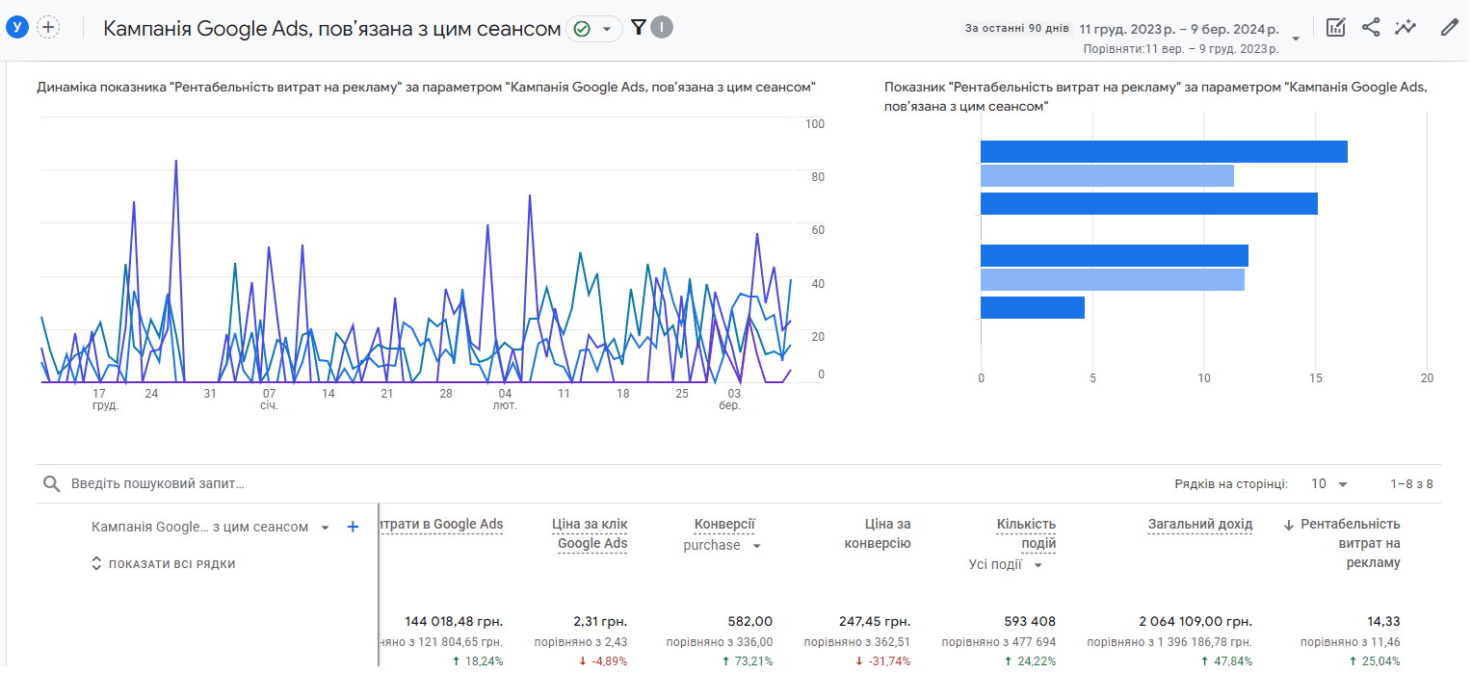Click the descending sort arrow beside "Рентабельність"

[x=1289, y=525]
